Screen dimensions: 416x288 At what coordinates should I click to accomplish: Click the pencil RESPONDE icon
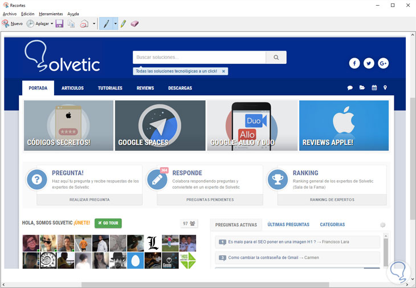coord(157,180)
